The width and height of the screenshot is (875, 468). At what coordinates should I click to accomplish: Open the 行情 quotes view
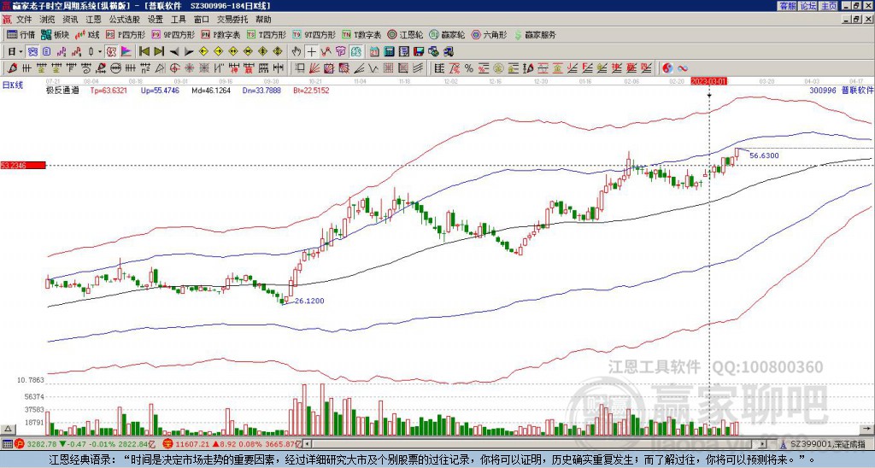[x=21, y=34]
